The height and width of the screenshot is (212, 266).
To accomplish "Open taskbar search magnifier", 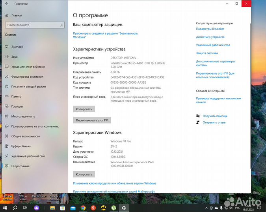I will pos(15,208).
